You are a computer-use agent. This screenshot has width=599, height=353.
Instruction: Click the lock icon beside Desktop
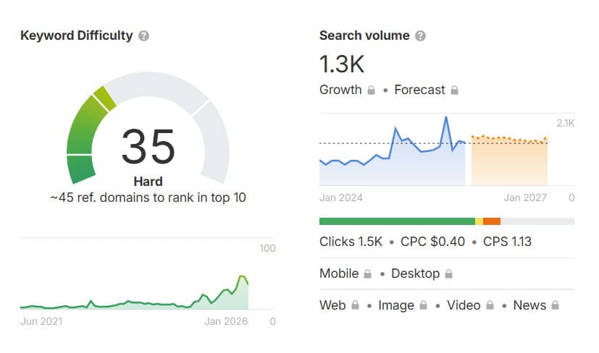[x=449, y=274]
